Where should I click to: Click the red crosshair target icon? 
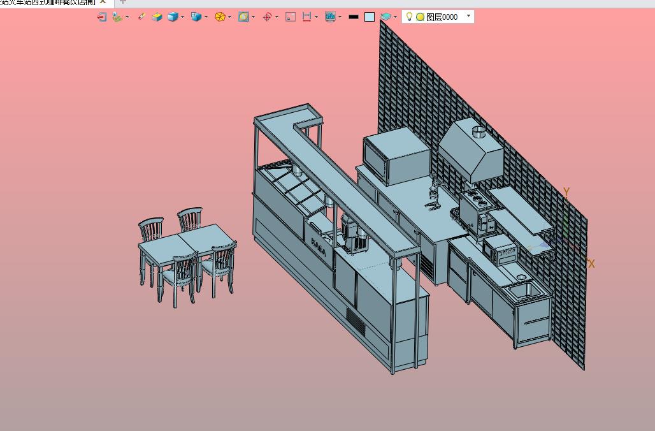click(x=268, y=17)
